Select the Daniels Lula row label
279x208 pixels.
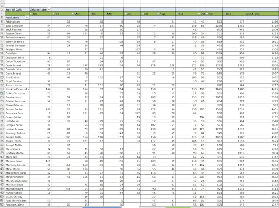[x=17, y=69]
